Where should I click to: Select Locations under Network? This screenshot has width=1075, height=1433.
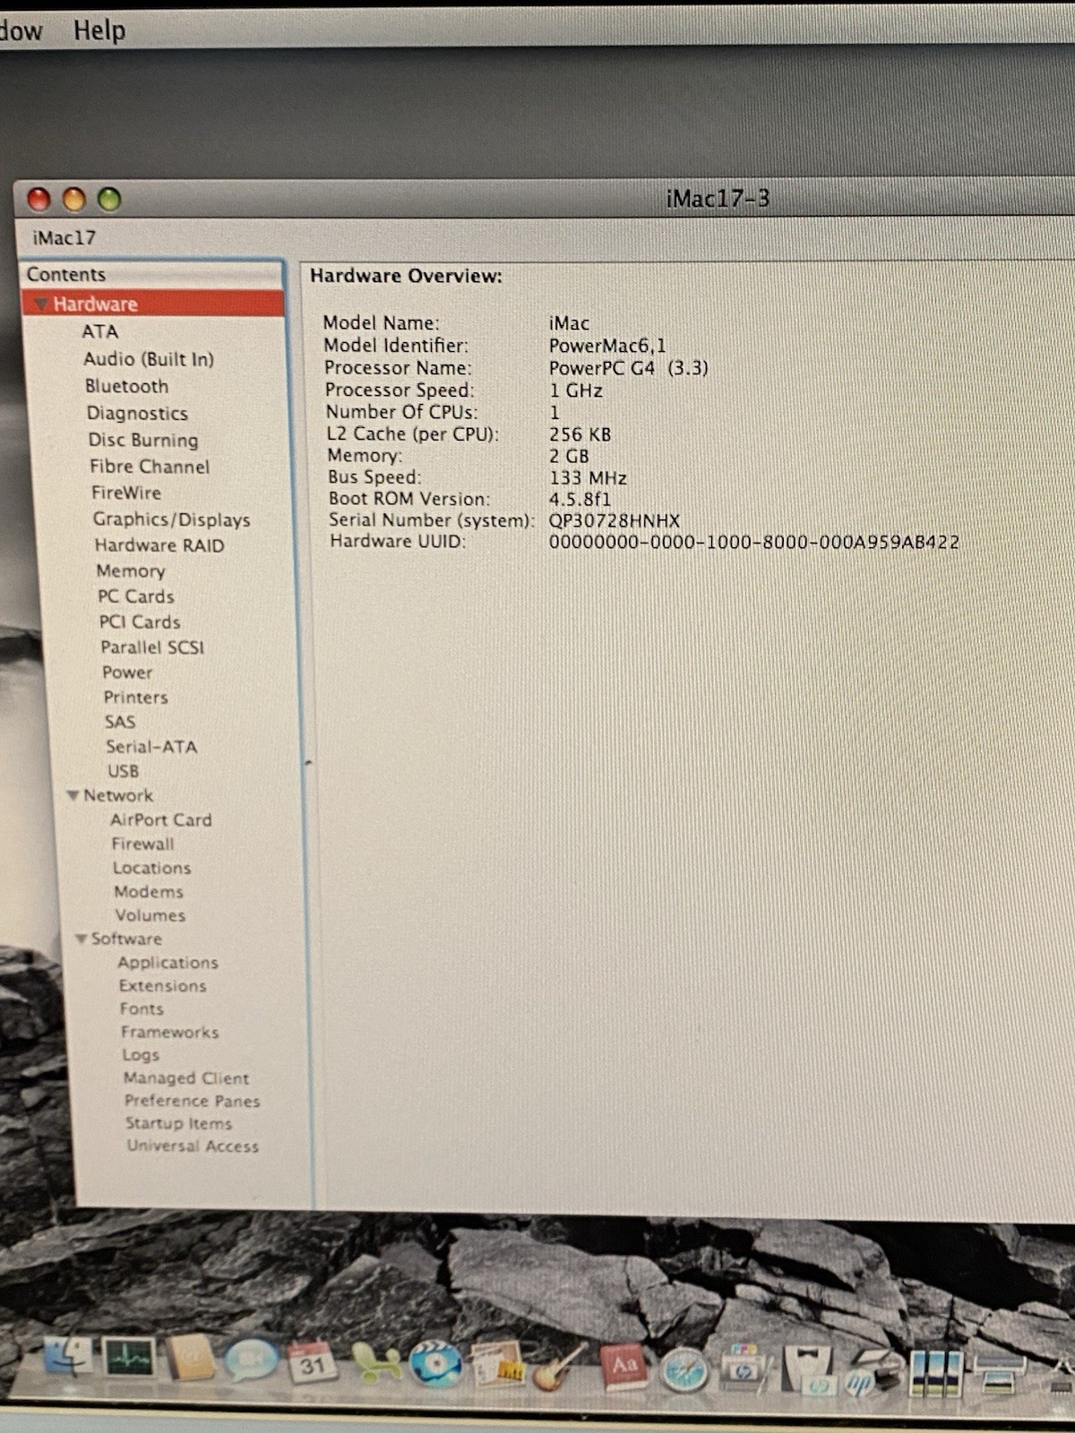(151, 868)
